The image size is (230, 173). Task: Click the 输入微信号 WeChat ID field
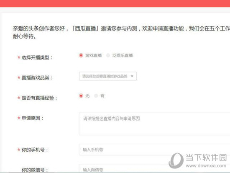[x=155, y=168]
